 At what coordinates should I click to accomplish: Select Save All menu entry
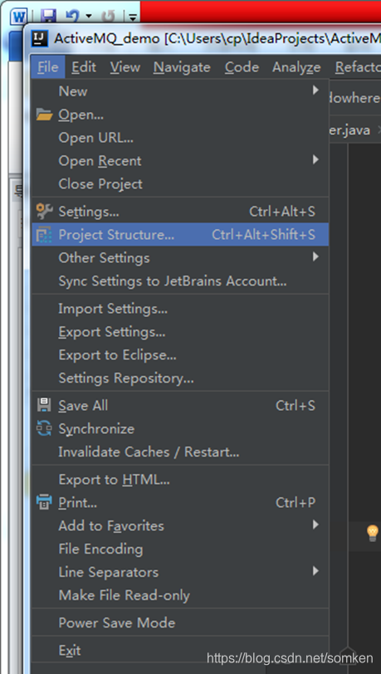180,405
